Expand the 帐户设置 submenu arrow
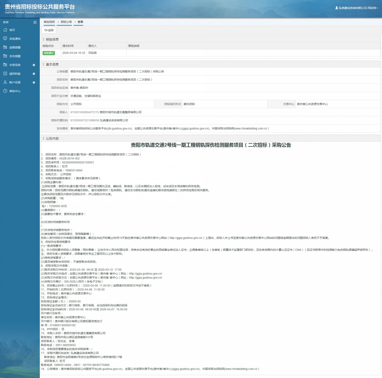 pyautogui.click(x=34, y=83)
